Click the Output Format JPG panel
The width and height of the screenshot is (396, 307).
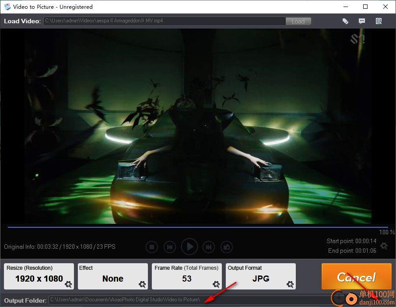pos(261,276)
